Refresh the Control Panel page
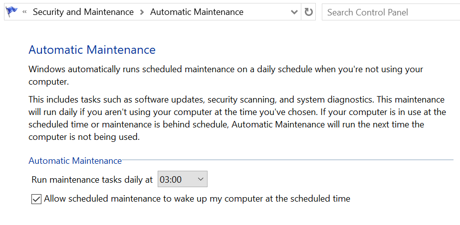 309,12
